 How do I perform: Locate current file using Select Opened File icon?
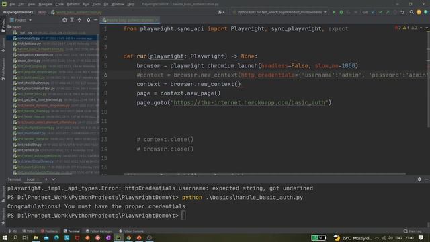[64, 20]
